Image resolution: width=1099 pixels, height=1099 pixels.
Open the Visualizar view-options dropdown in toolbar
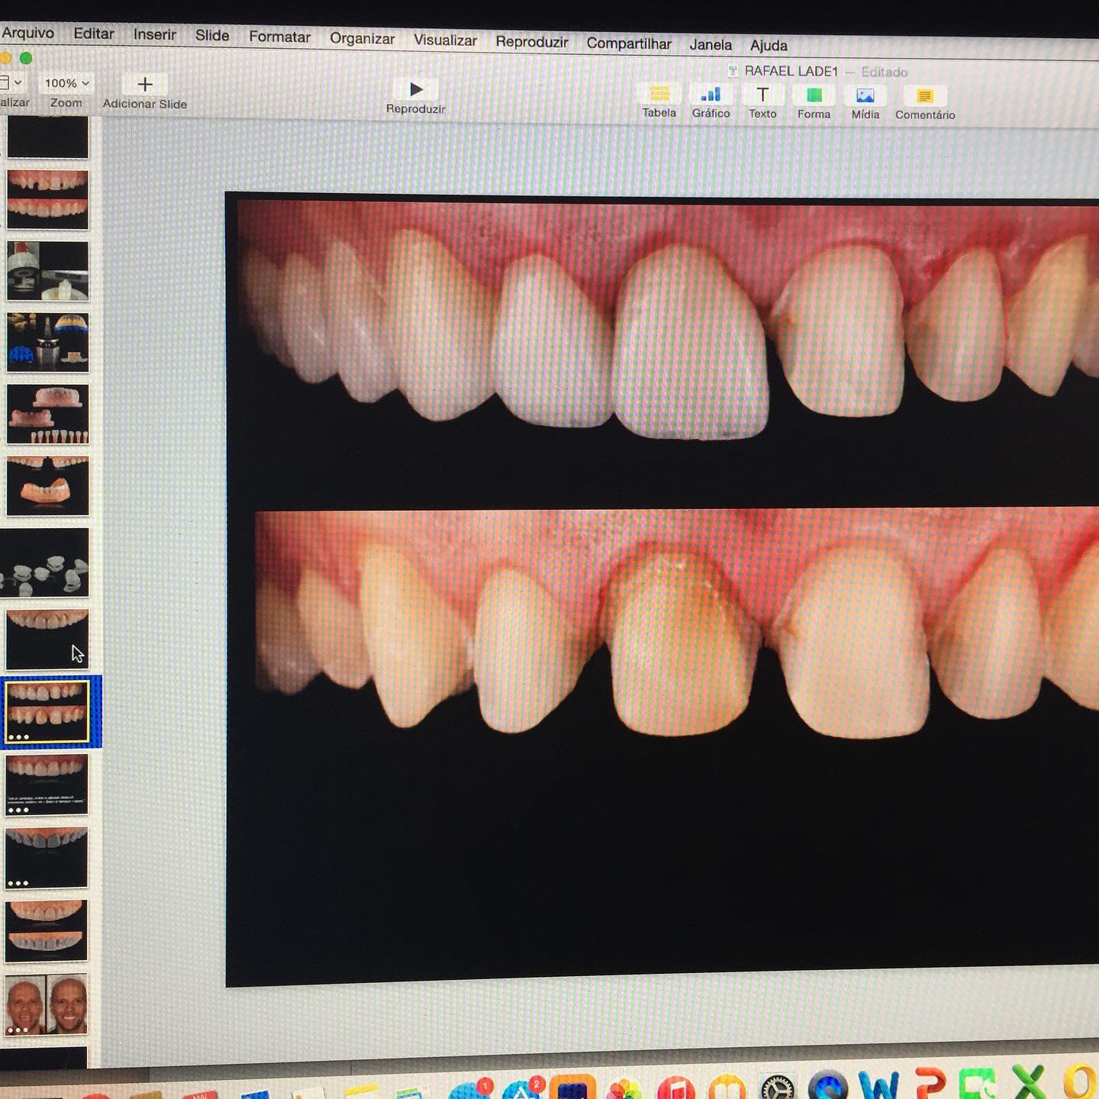click(x=11, y=82)
